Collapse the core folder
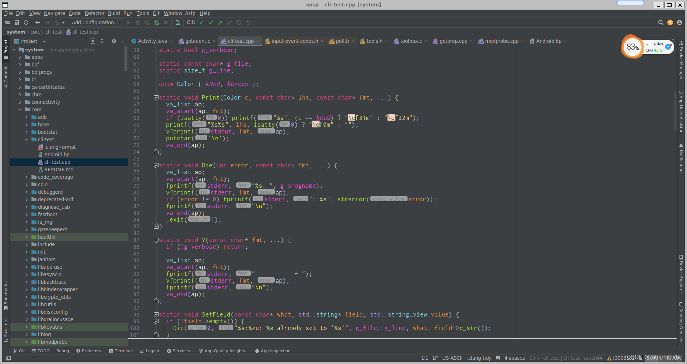687x364 pixels. coord(20,110)
